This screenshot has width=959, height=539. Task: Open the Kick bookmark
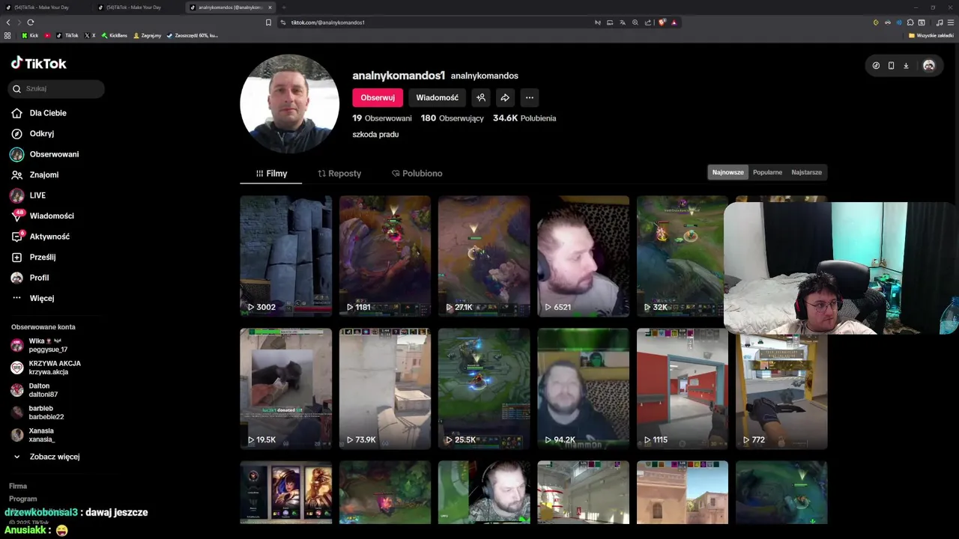30,35
